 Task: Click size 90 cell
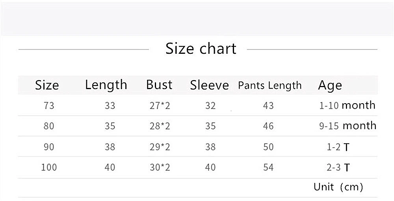click(49, 147)
